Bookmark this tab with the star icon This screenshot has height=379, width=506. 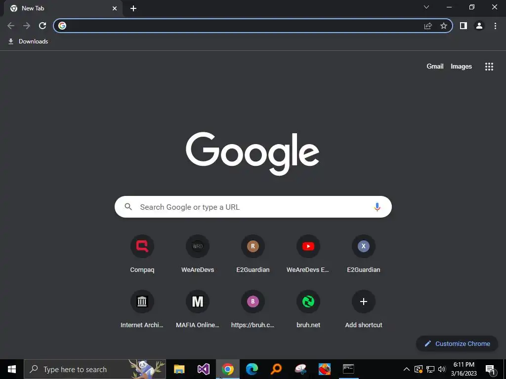444,26
